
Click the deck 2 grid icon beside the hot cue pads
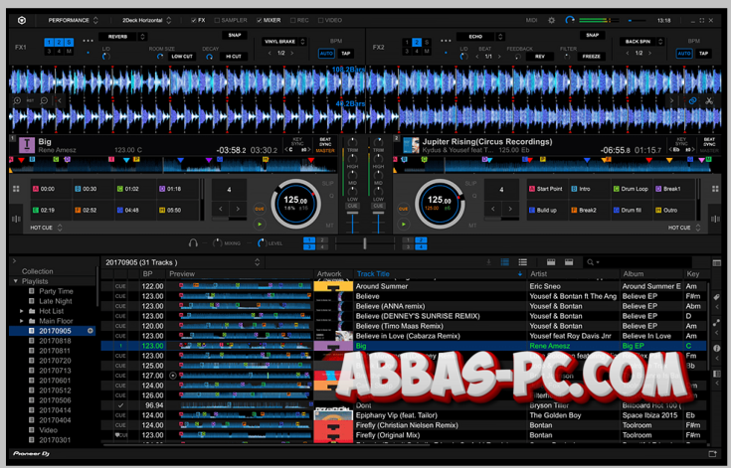coord(715,189)
